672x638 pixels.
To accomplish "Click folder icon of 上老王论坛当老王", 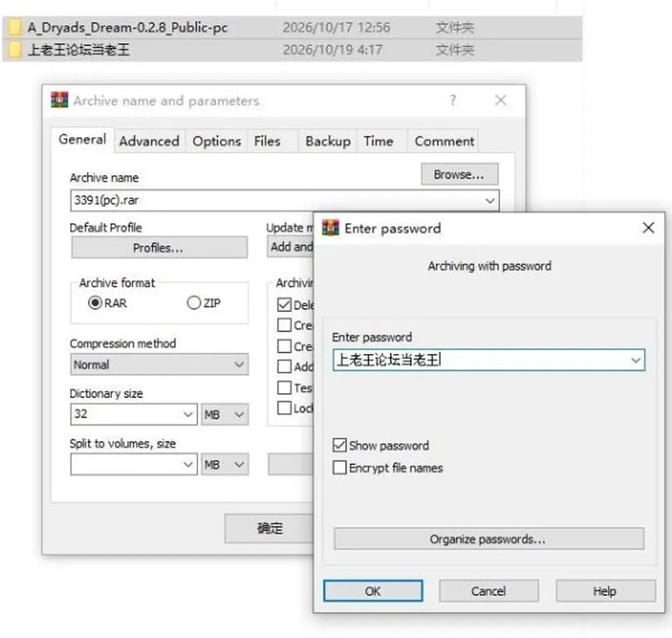I will click(x=15, y=50).
